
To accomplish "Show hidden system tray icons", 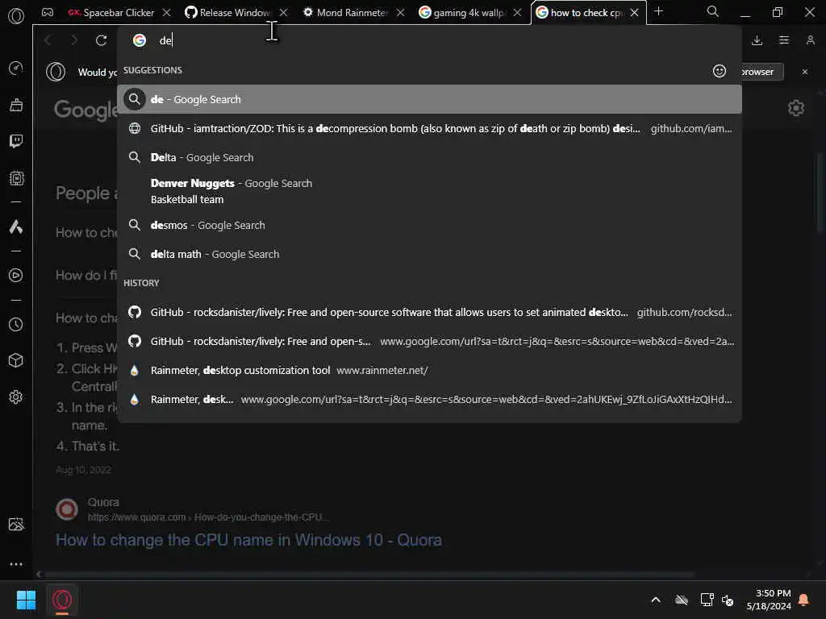I will tap(655, 600).
